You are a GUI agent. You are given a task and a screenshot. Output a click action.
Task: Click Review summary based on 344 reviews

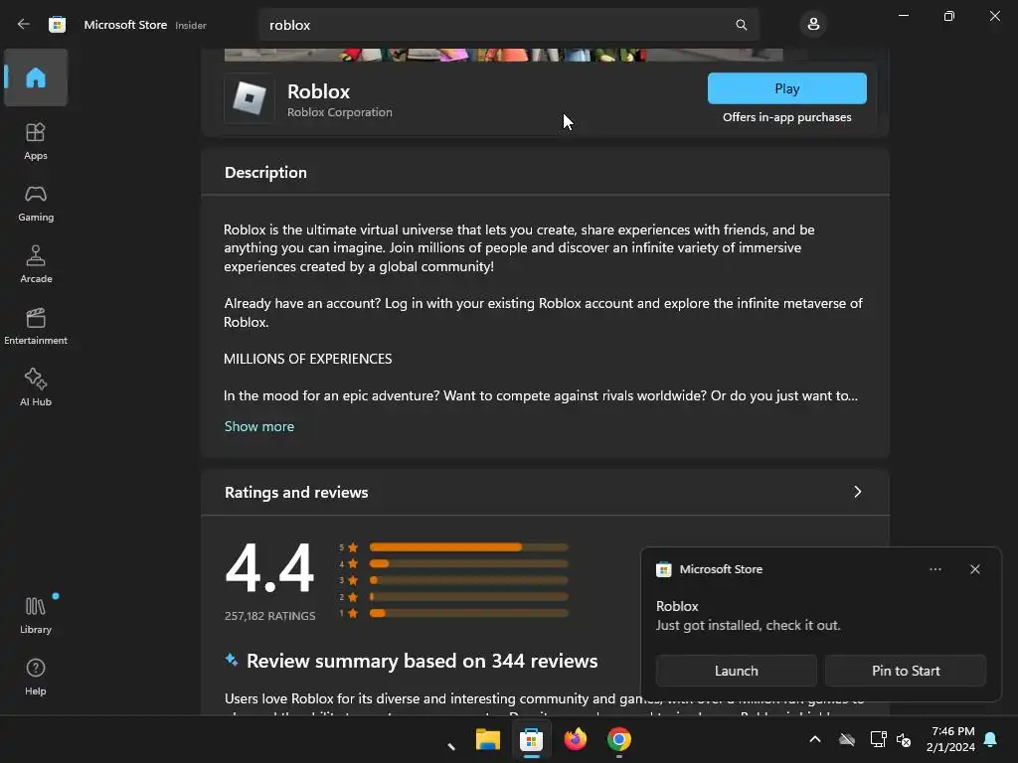pyautogui.click(x=422, y=661)
